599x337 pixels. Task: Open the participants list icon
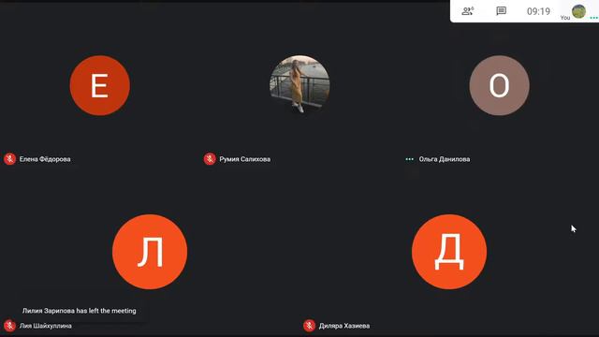point(468,11)
